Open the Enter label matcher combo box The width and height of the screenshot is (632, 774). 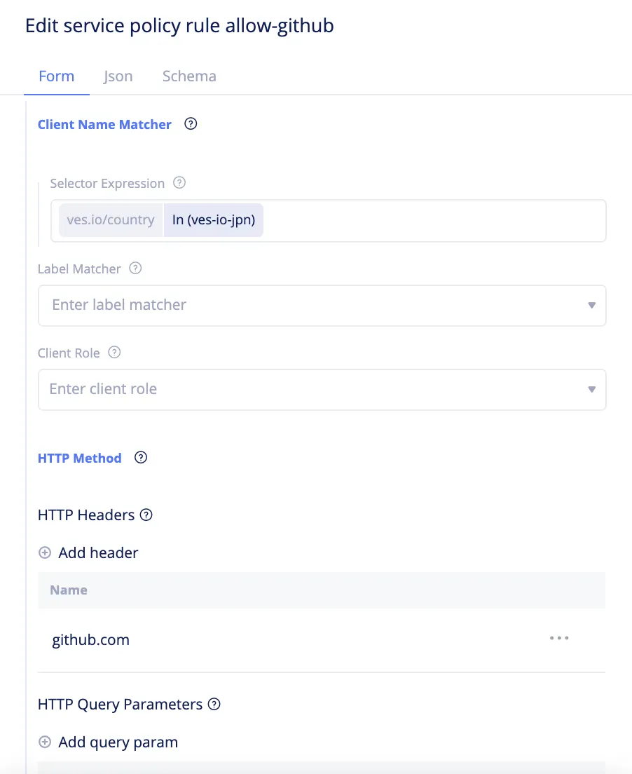point(322,306)
